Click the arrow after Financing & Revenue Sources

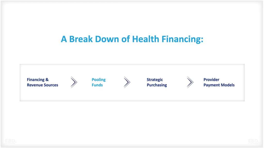pos(74,82)
